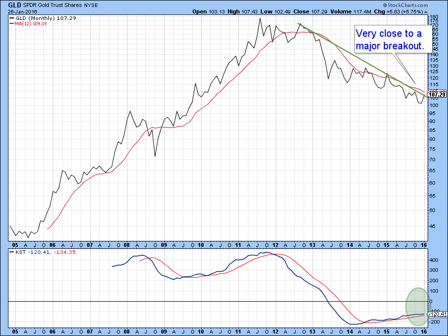Click the -200 label on KST axis

pyautogui.click(x=434, y=322)
